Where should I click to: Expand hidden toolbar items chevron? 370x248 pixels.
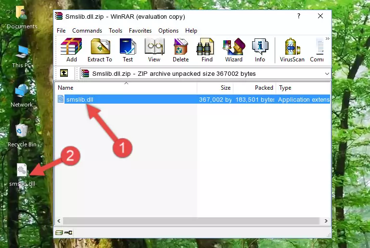[328, 38]
